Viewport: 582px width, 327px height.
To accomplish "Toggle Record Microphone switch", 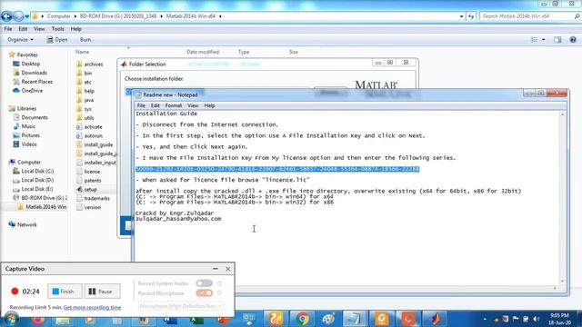I will point(204,293).
